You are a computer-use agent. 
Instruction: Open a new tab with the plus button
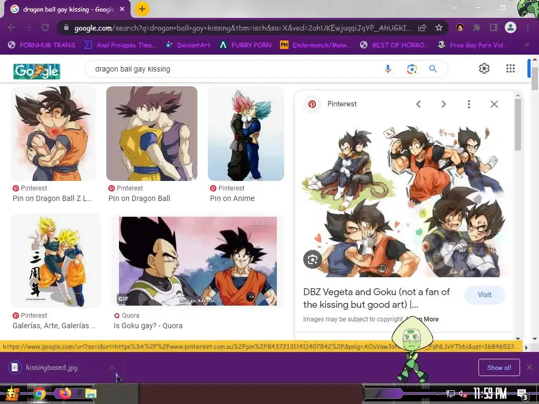142,9
